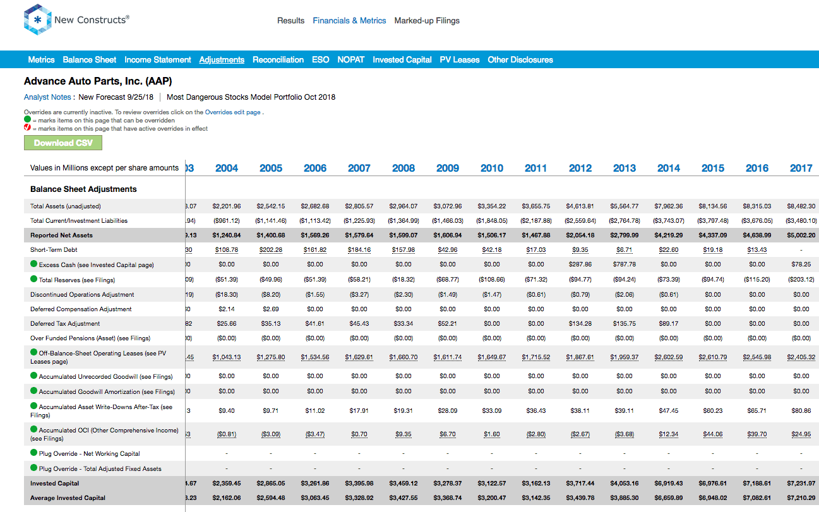Click 2013 Excess Cash value $787.78

pos(625,265)
